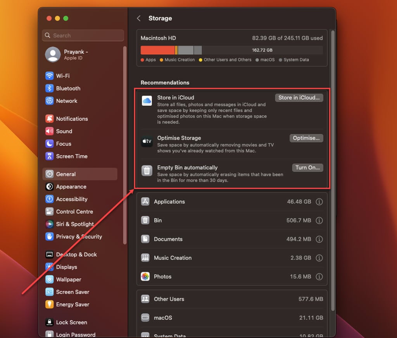397x338 pixels.
Task: Click the Siri & Spotlight icon
Action: click(x=49, y=224)
